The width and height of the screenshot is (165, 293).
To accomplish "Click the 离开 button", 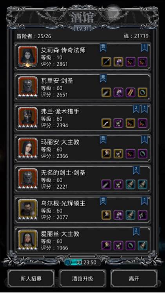I will coord(134,279).
